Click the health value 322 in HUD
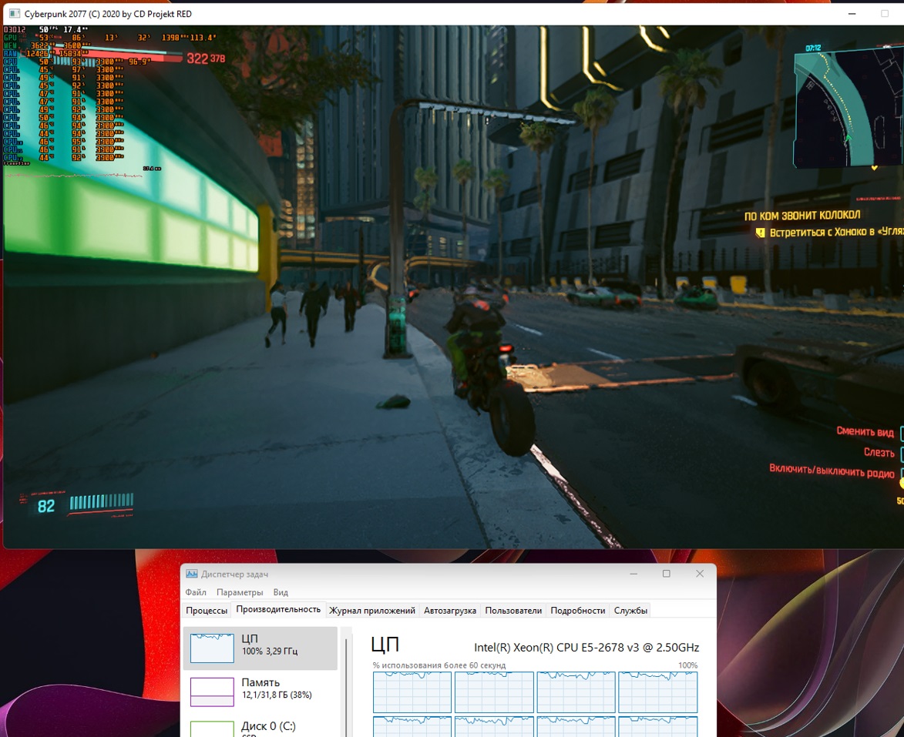Screen dimensions: 904x737 coord(197,59)
